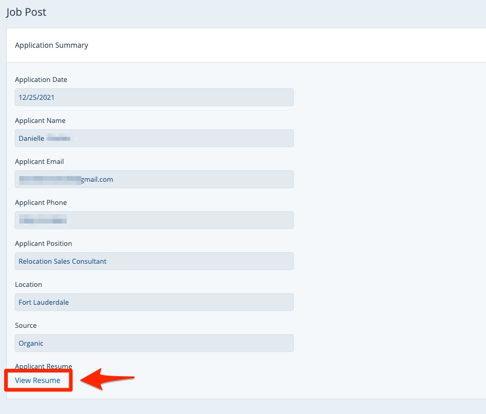The image size is (486, 414).
Task: Click the Applicant Phone label
Action: [41, 203]
